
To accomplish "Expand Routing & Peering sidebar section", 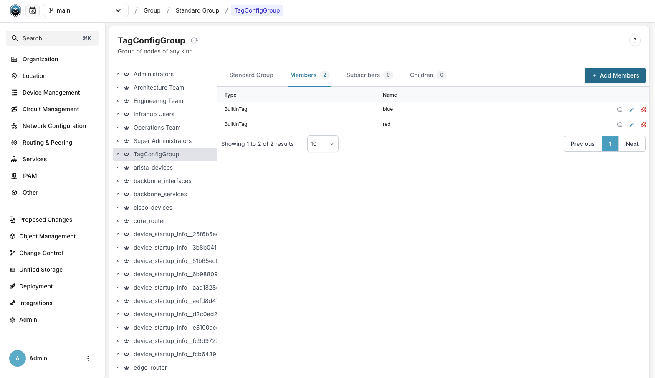I will tap(47, 143).
